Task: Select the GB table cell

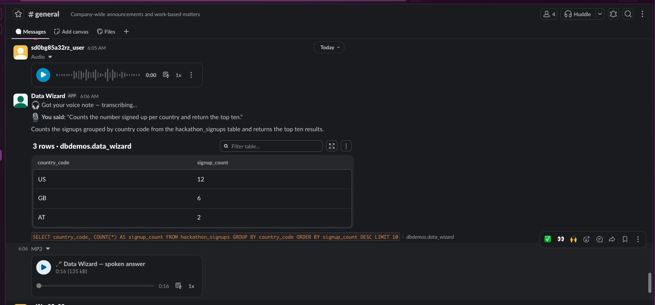Action: tap(113, 198)
